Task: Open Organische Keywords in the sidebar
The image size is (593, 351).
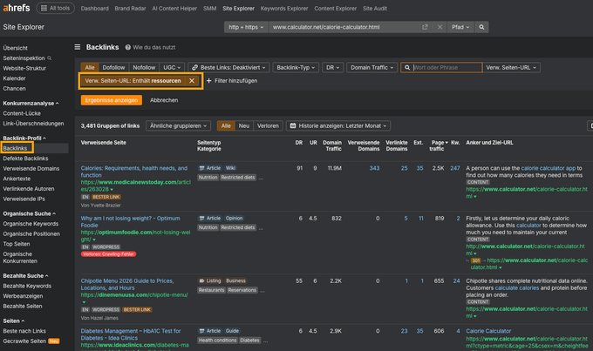Action: (x=31, y=224)
